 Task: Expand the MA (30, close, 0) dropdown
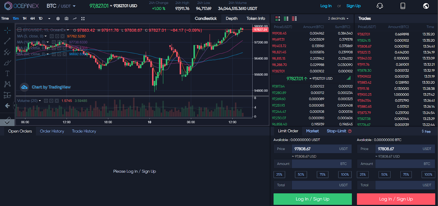[x=48, y=48]
